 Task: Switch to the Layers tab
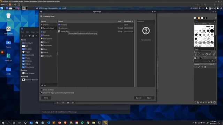[x=195, y=58]
